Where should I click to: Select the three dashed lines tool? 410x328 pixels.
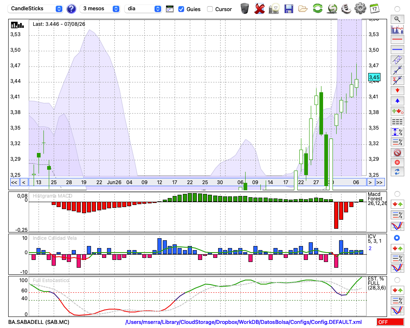(x=397, y=122)
